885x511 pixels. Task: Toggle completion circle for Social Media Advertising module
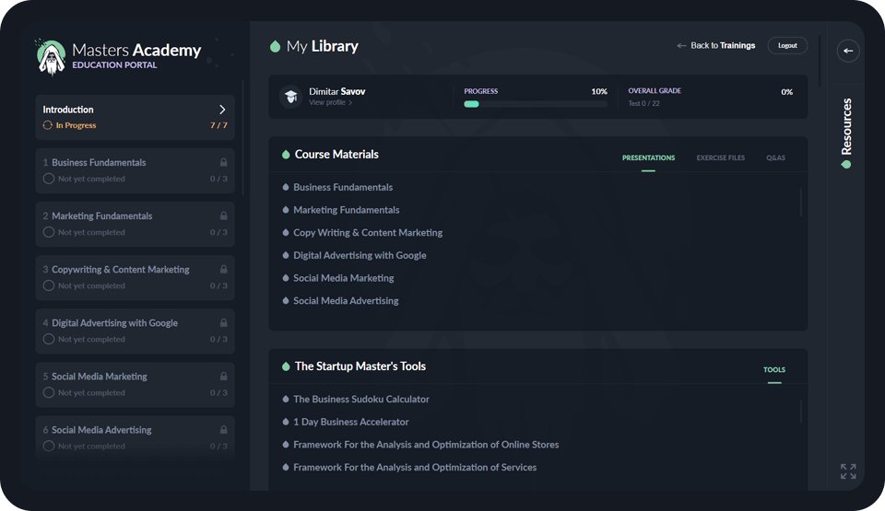[x=49, y=447]
